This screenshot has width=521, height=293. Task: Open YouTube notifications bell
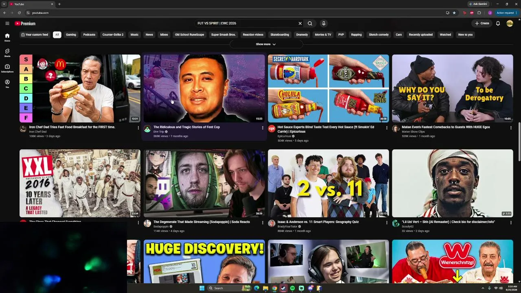tap(498, 24)
